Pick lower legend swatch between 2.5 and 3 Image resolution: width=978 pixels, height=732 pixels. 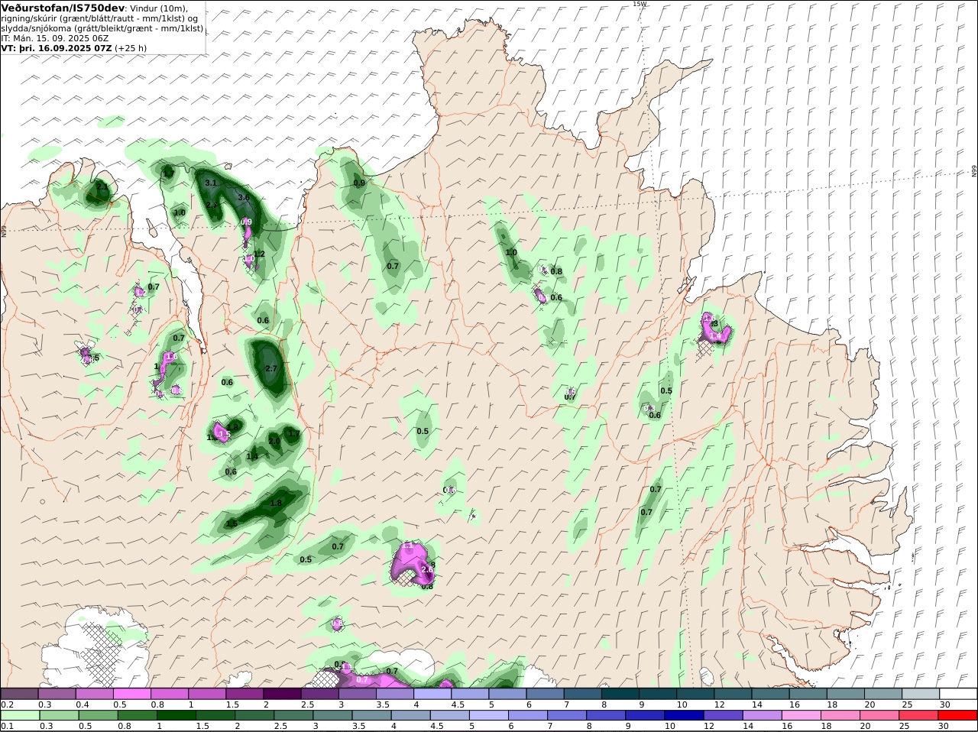coord(294,715)
